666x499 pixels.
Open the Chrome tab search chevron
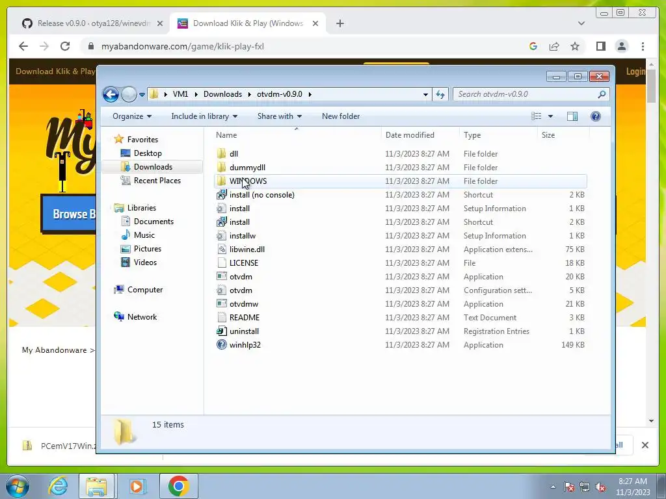pos(581,23)
